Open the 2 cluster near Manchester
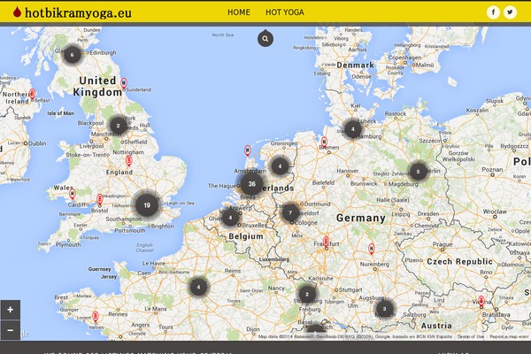Screen dimensions: 531x354 click(118, 126)
